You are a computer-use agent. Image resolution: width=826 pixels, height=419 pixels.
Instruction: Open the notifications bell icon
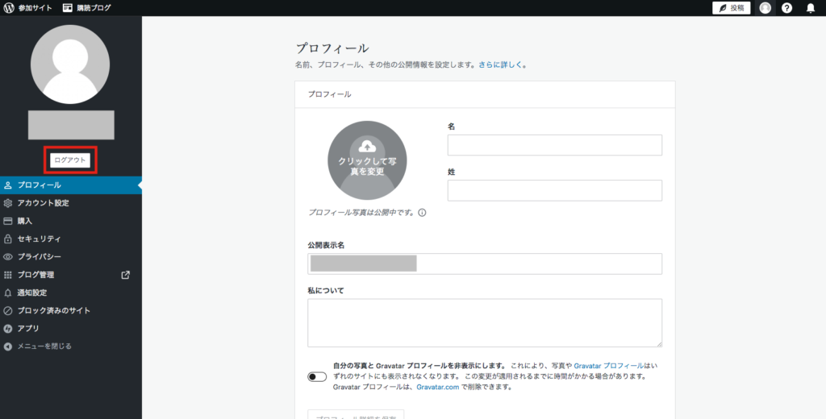pos(811,8)
